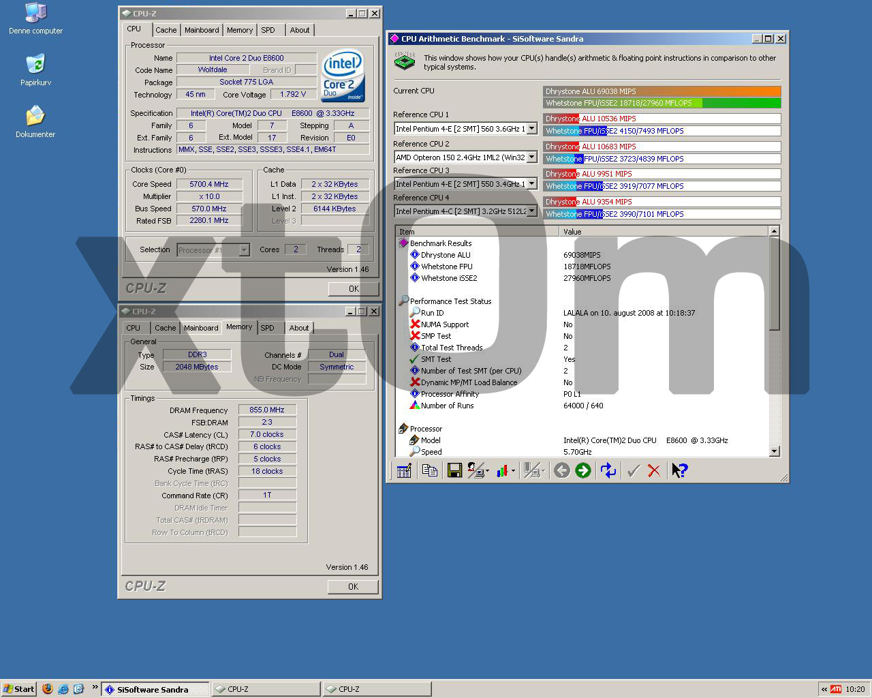Image resolution: width=872 pixels, height=698 pixels.
Task: Open the Reference CPU 2 AMD Opteron dropdown
Action: (531, 157)
